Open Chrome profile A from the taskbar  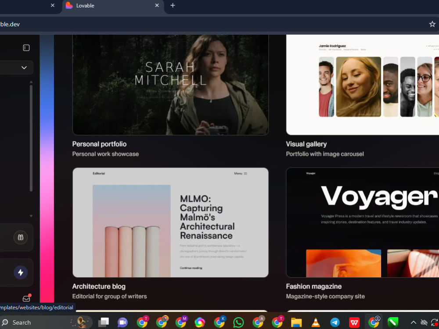[258, 322]
